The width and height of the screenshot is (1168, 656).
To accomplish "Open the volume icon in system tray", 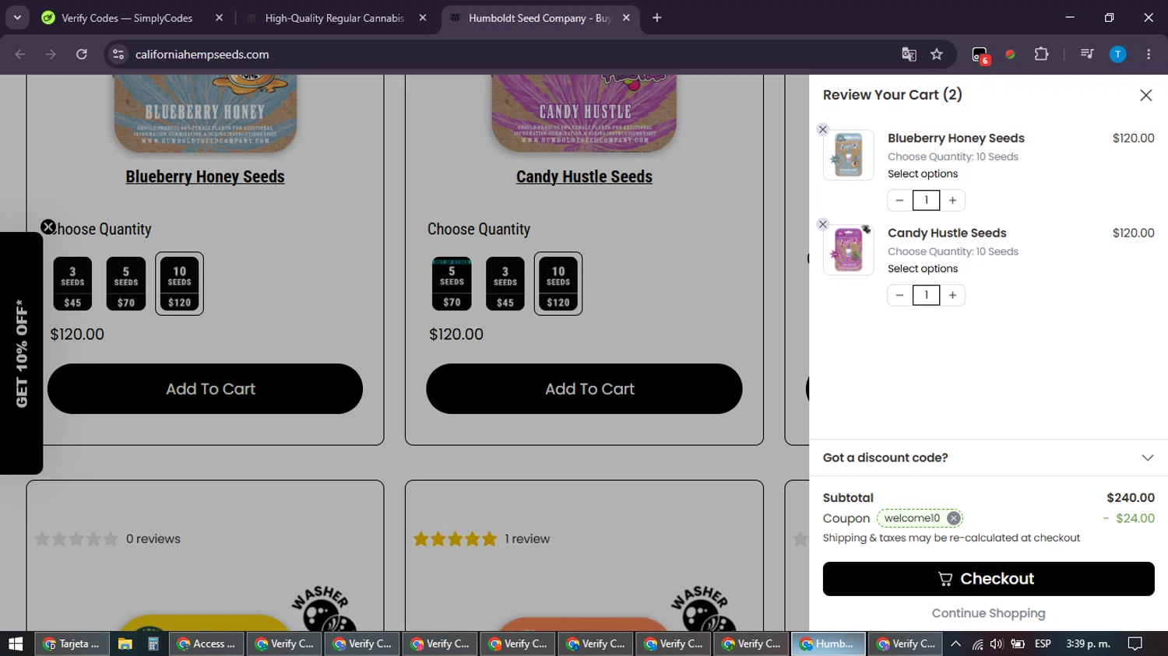I will click(x=996, y=644).
